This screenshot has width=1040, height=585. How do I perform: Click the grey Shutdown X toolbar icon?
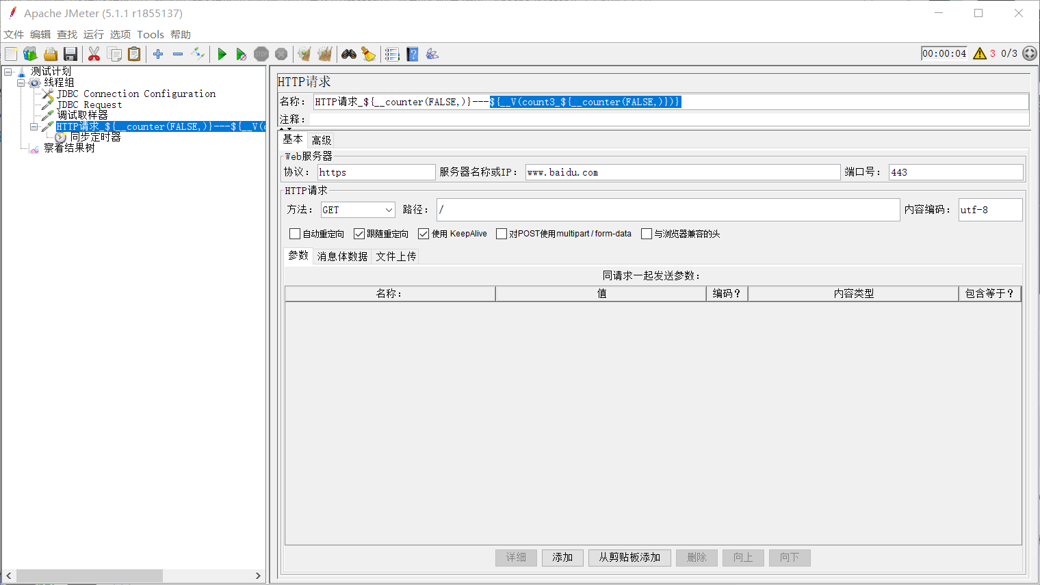281,54
